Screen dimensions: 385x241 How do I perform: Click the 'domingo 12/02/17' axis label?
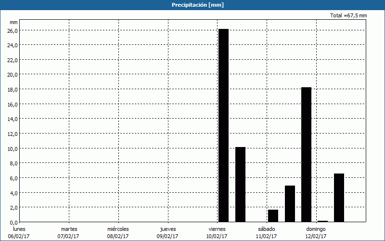[316, 232]
